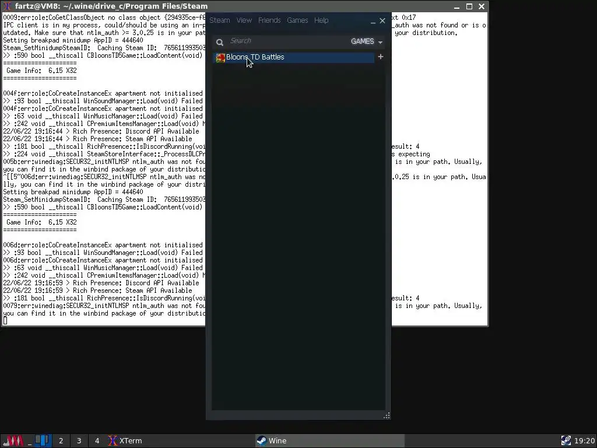Click the plus icon beside Bloons TD Battles
Screen dimensions: 597x448
click(380, 57)
